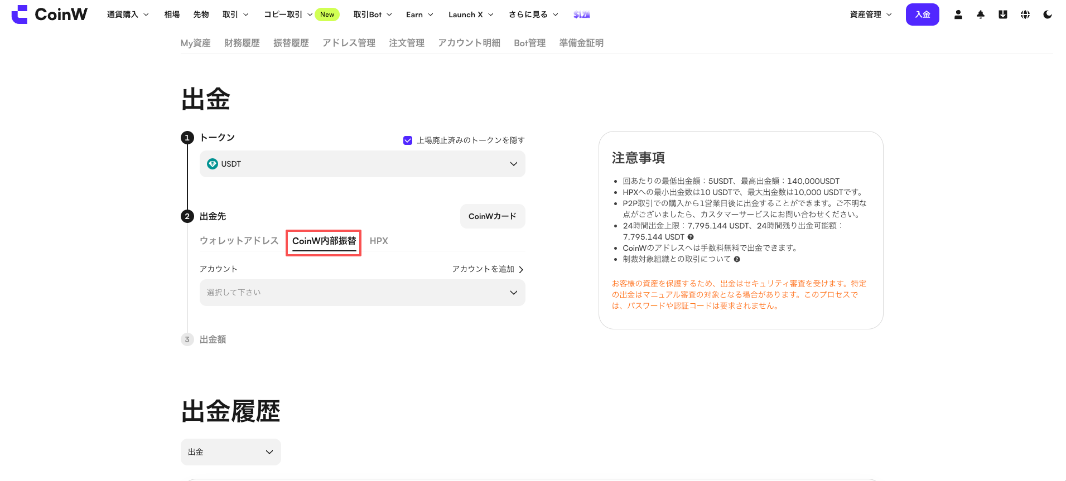Click the USDT token icon

coord(213,164)
